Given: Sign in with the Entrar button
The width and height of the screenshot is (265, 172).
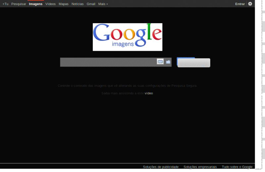Looking at the screenshot, I should click(240, 4).
